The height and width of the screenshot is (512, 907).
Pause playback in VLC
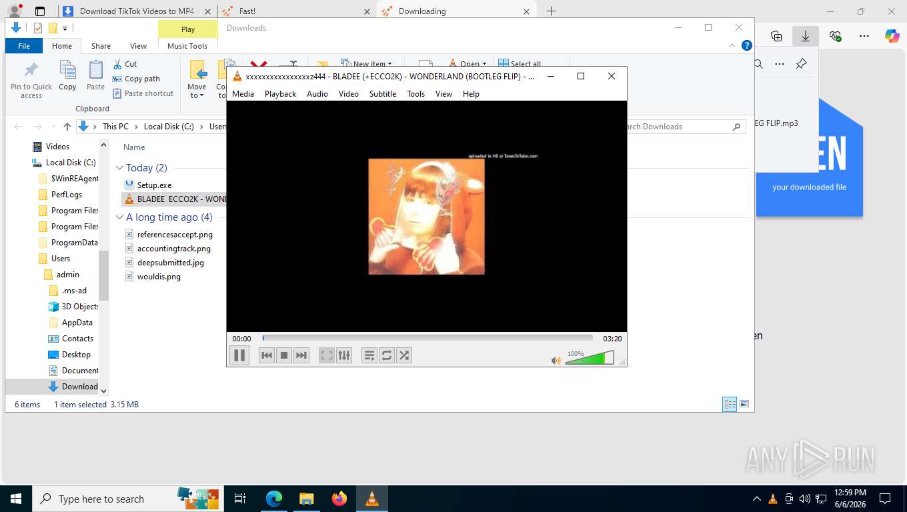239,355
